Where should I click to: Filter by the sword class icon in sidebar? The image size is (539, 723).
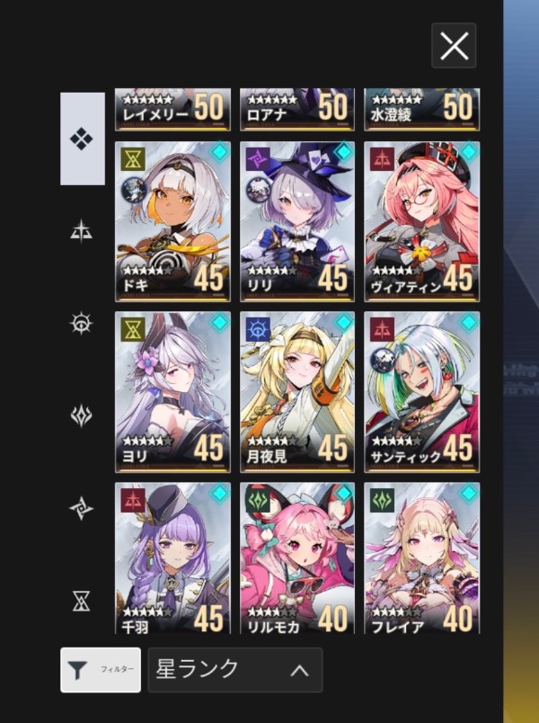[82, 231]
